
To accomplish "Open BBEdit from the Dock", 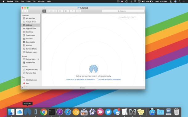I will click(x=92, y=112).
